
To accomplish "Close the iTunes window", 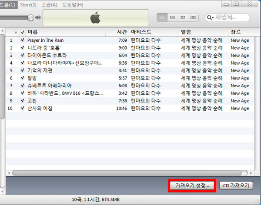I will coord(250,3).
